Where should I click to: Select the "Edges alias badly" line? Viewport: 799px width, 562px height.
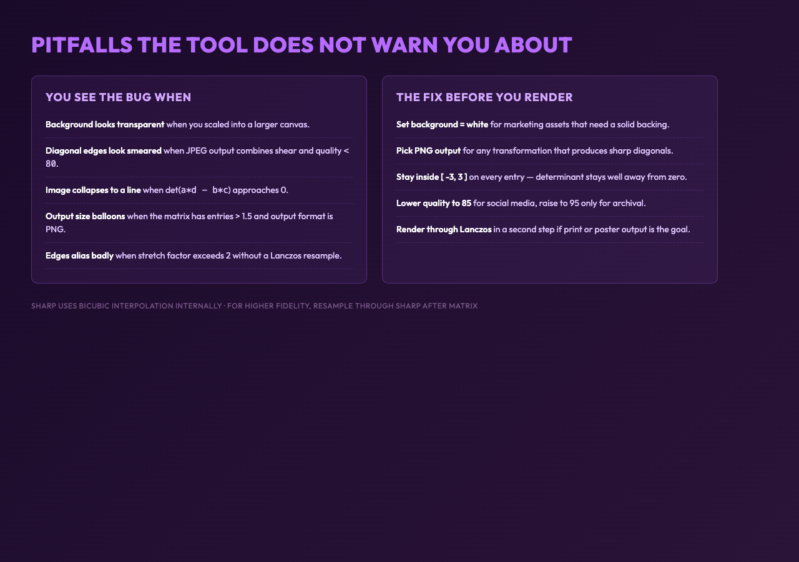point(199,255)
